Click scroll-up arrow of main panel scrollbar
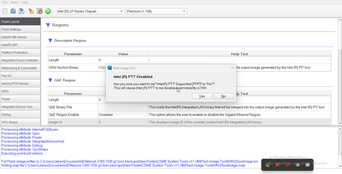342x174 pixels. (x=340, y=19)
